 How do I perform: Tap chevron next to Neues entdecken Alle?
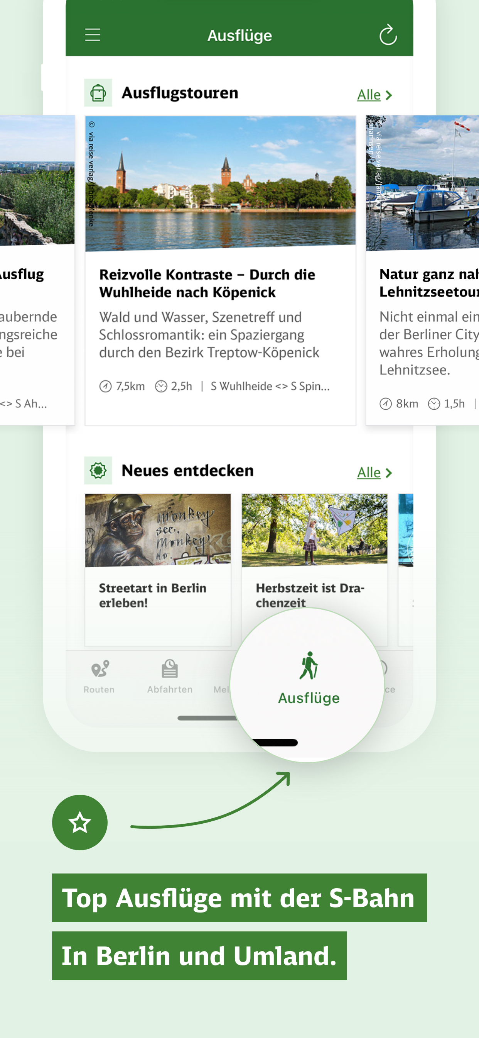click(x=388, y=473)
